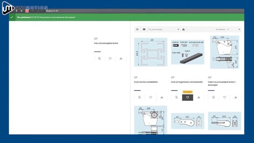The image size is (254, 143).
Task: Add FLEB 0 HLUA Базовый блок to cart
Action: (214, 97)
